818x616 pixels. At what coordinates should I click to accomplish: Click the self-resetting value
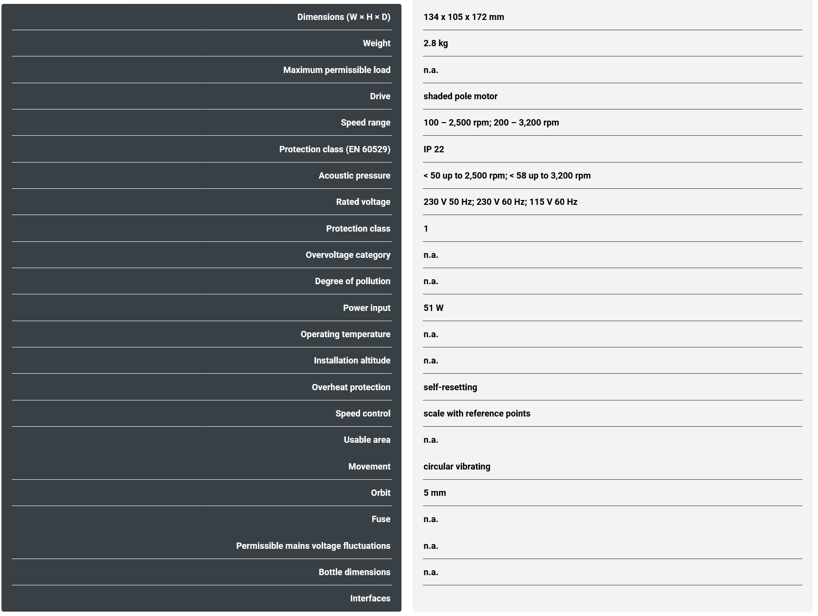[x=450, y=387]
